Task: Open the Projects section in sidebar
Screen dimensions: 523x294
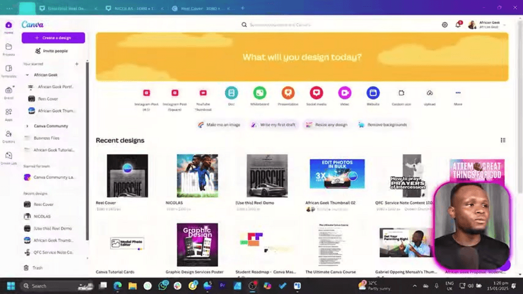Action: click(8, 47)
